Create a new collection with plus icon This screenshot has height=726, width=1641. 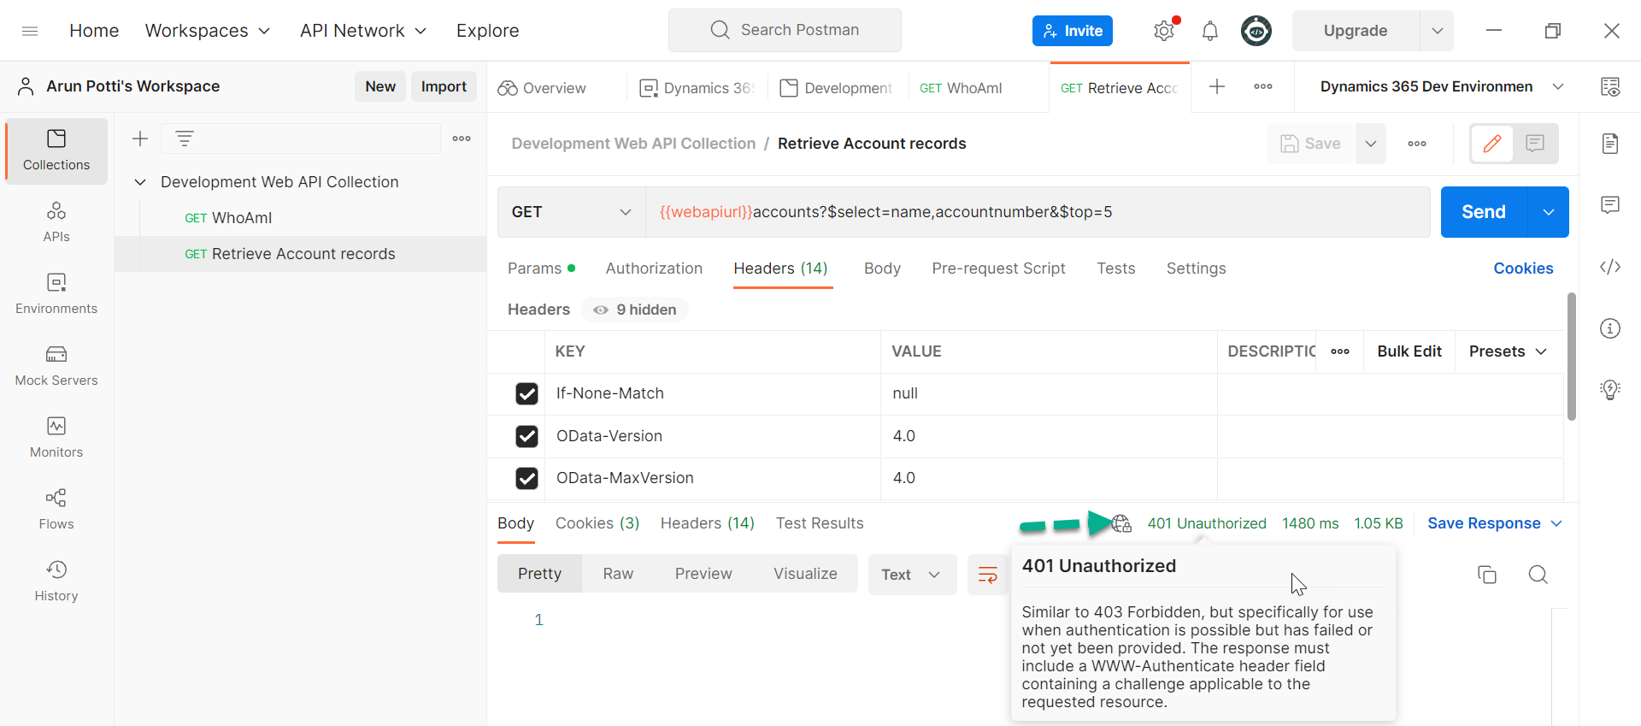pos(140,139)
